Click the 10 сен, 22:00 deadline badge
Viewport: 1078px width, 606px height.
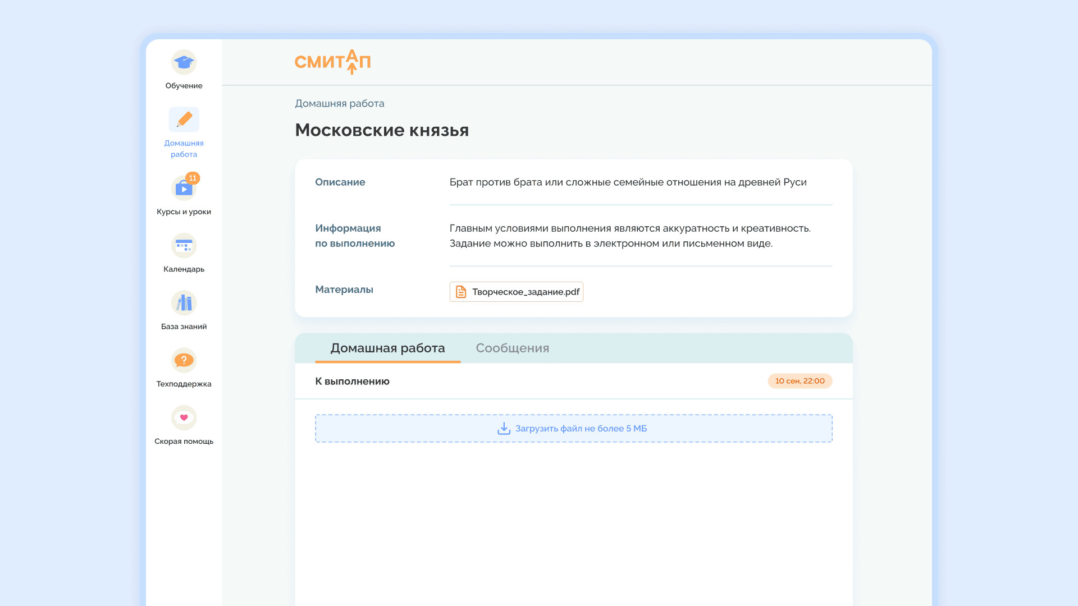[x=800, y=381]
